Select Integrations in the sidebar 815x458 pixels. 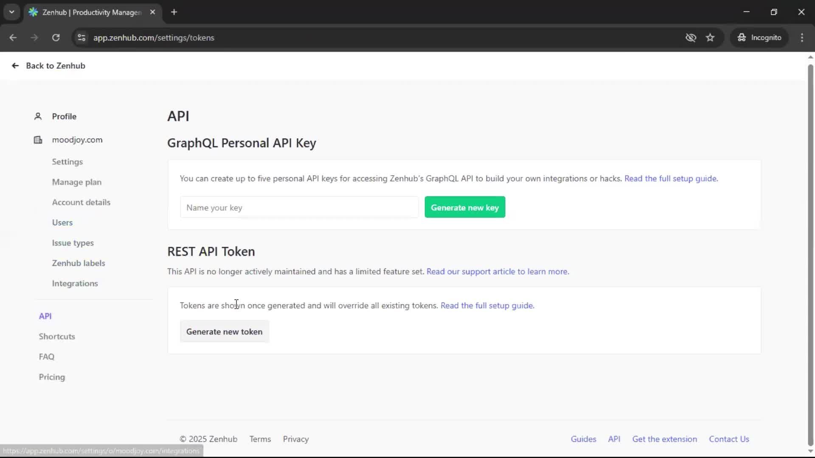click(75, 283)
